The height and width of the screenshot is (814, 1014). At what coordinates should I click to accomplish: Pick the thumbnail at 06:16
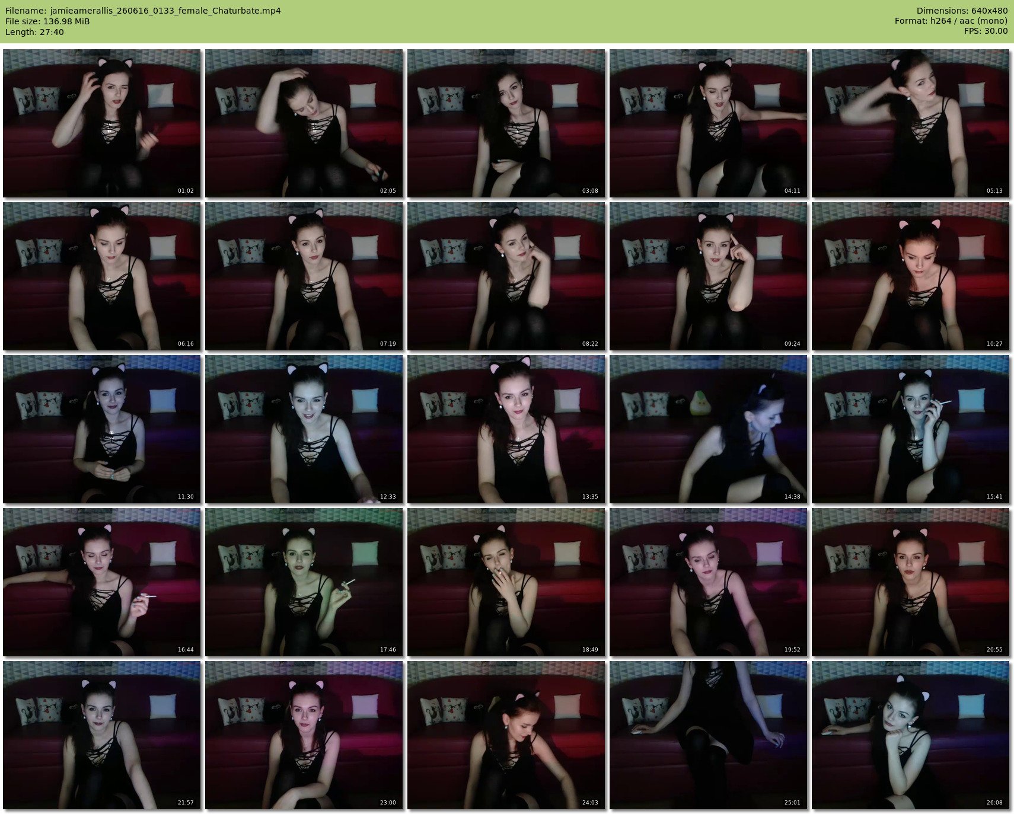(101, 276)
